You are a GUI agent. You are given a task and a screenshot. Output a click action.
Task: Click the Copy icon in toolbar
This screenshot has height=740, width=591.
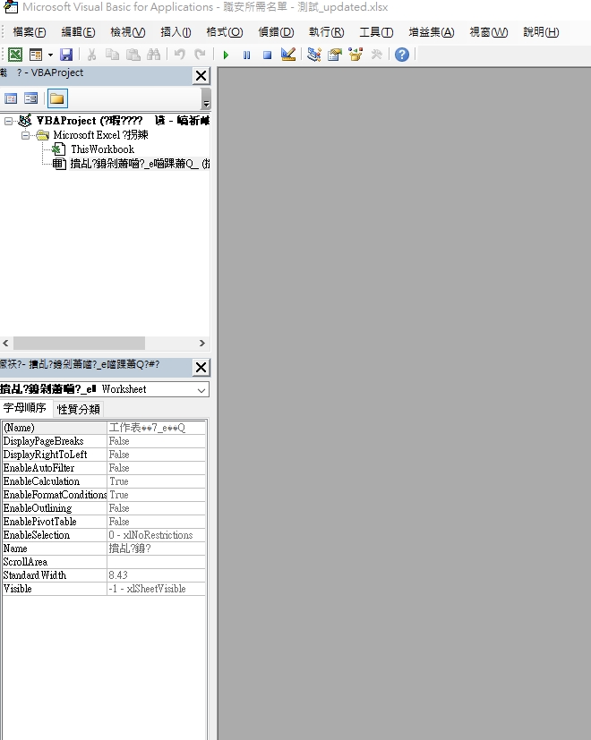point(112,55)
